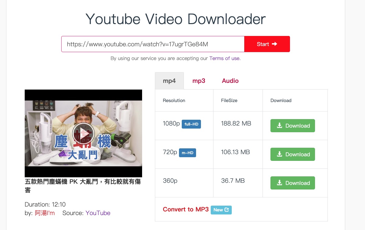365x230 pixels.
Task: Click the 36.7 MB file size
Action: click(233, 181)
